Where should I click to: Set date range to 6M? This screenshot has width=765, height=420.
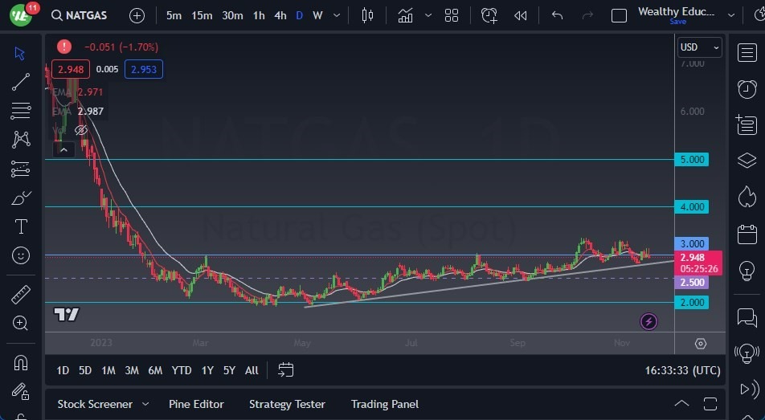(155, 370)
